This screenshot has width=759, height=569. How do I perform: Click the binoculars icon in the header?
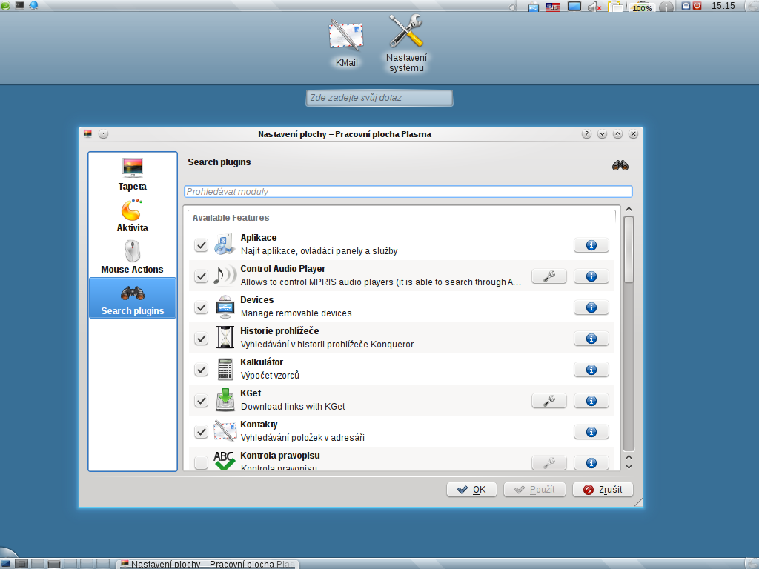(x=620, y=165)
